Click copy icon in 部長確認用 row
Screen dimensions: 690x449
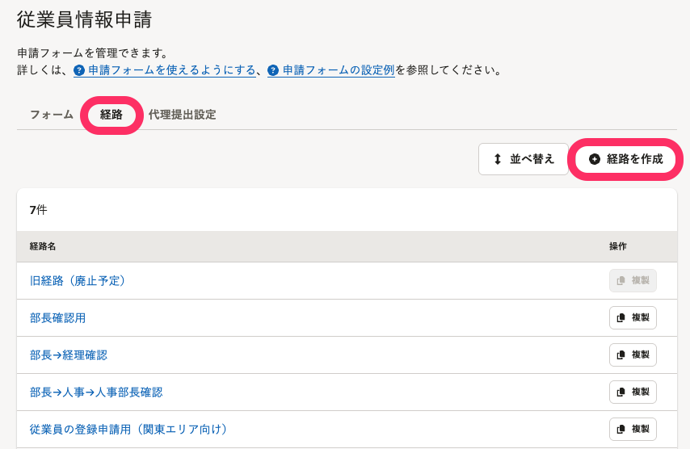pos(621,318)
